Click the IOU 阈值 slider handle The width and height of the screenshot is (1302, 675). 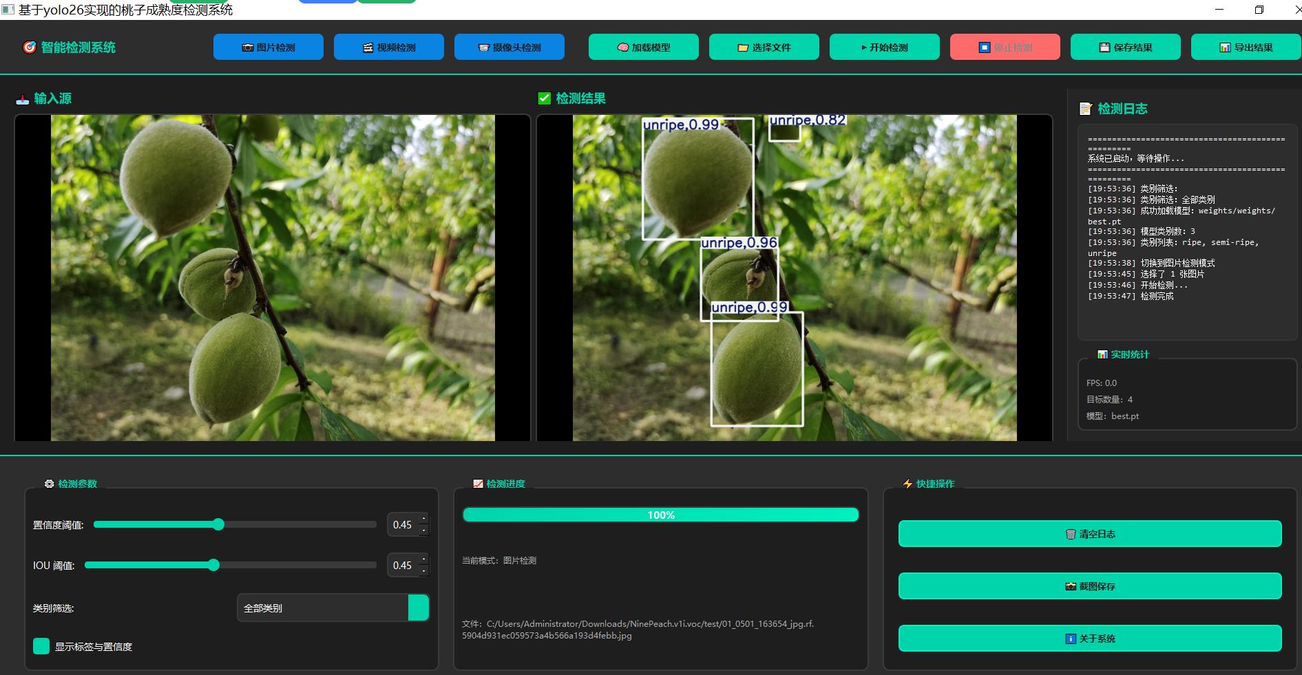[213, 565]
